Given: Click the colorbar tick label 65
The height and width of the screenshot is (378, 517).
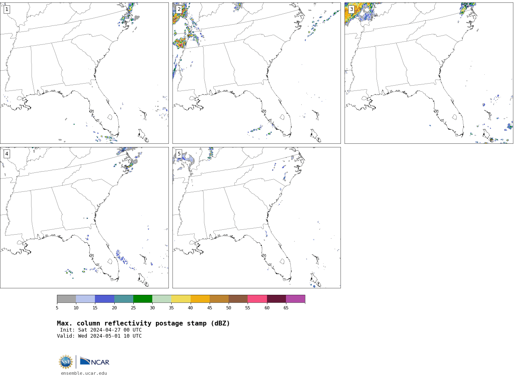Looking at the screenshot, I should 286,308.
